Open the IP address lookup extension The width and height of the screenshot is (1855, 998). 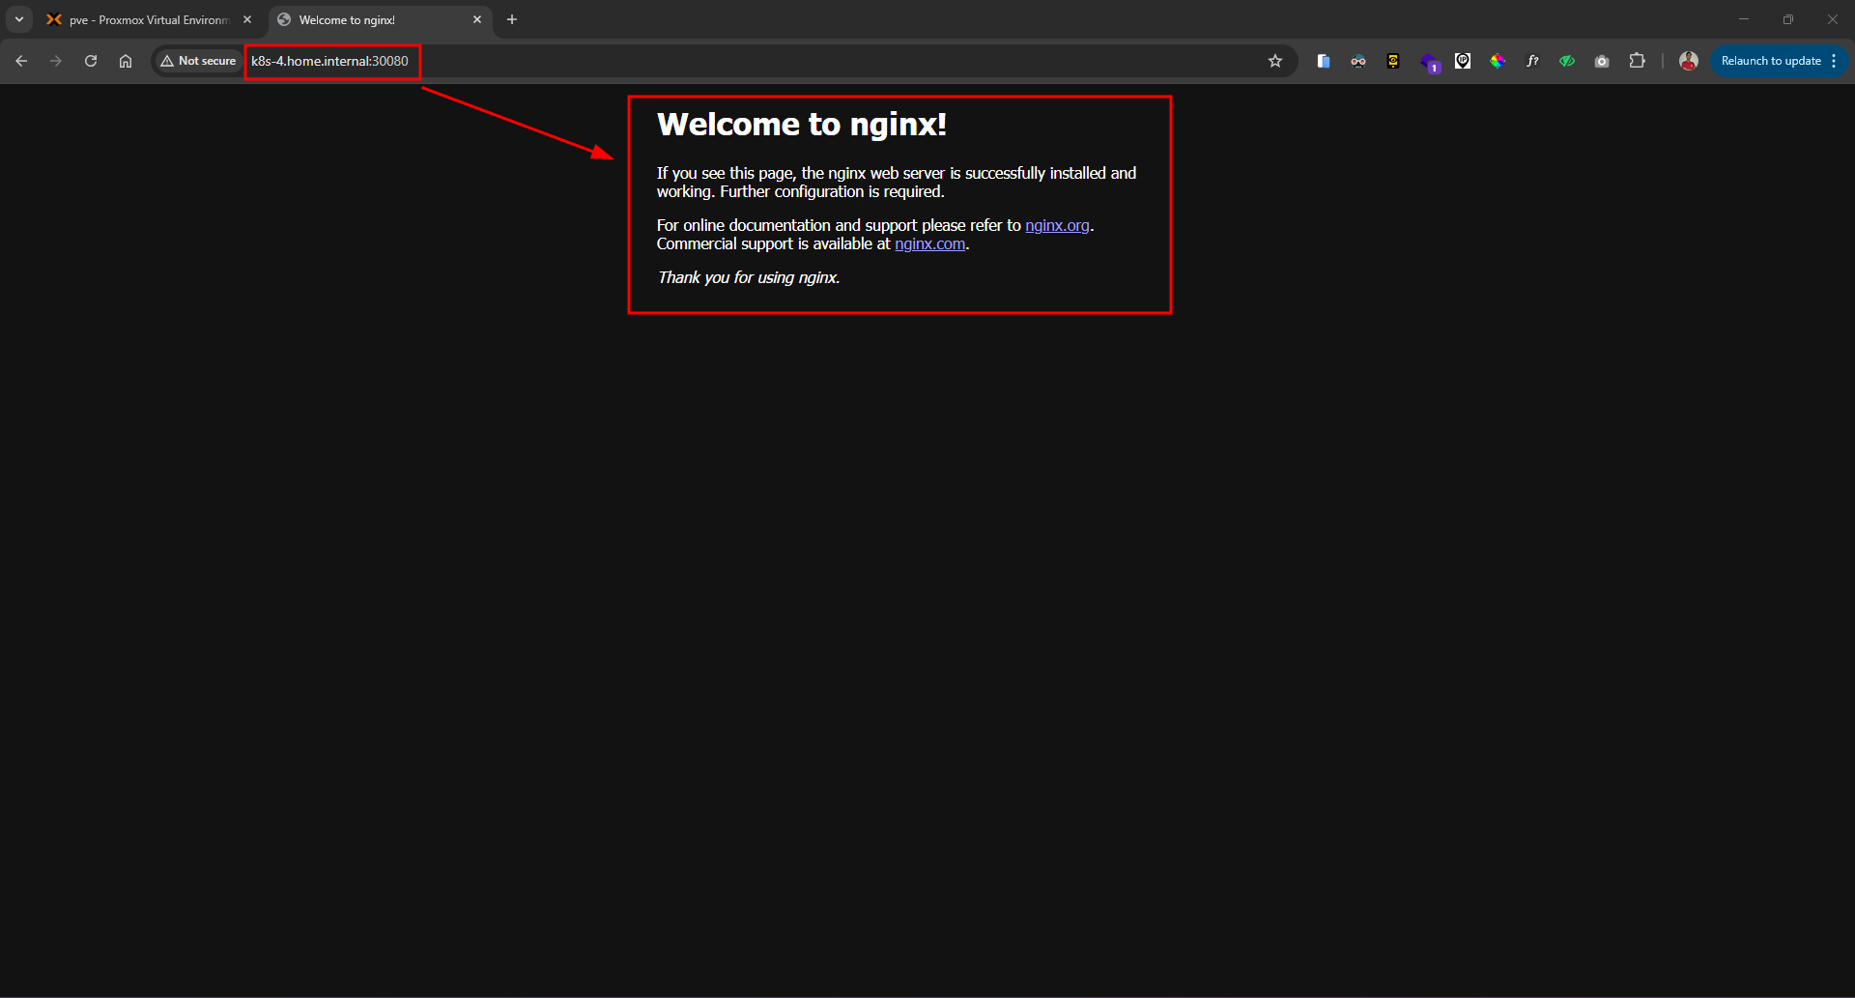tap(1463, 60)
